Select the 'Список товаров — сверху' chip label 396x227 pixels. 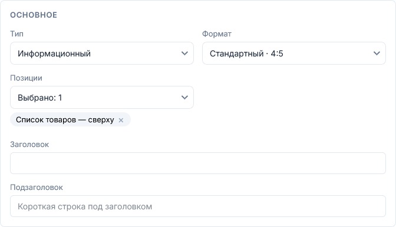click(x=65, y=119)
